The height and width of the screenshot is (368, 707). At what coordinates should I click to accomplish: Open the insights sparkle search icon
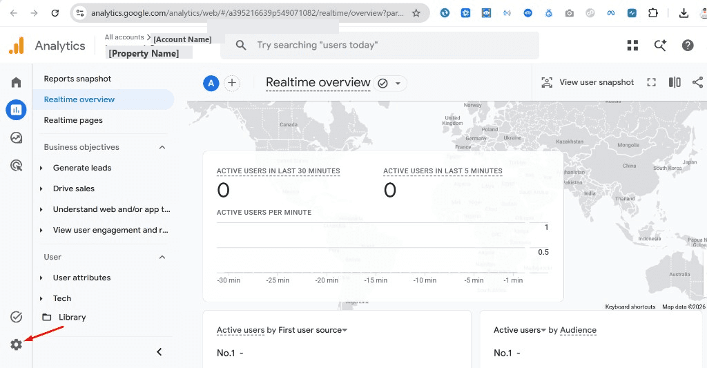point(660,45)
